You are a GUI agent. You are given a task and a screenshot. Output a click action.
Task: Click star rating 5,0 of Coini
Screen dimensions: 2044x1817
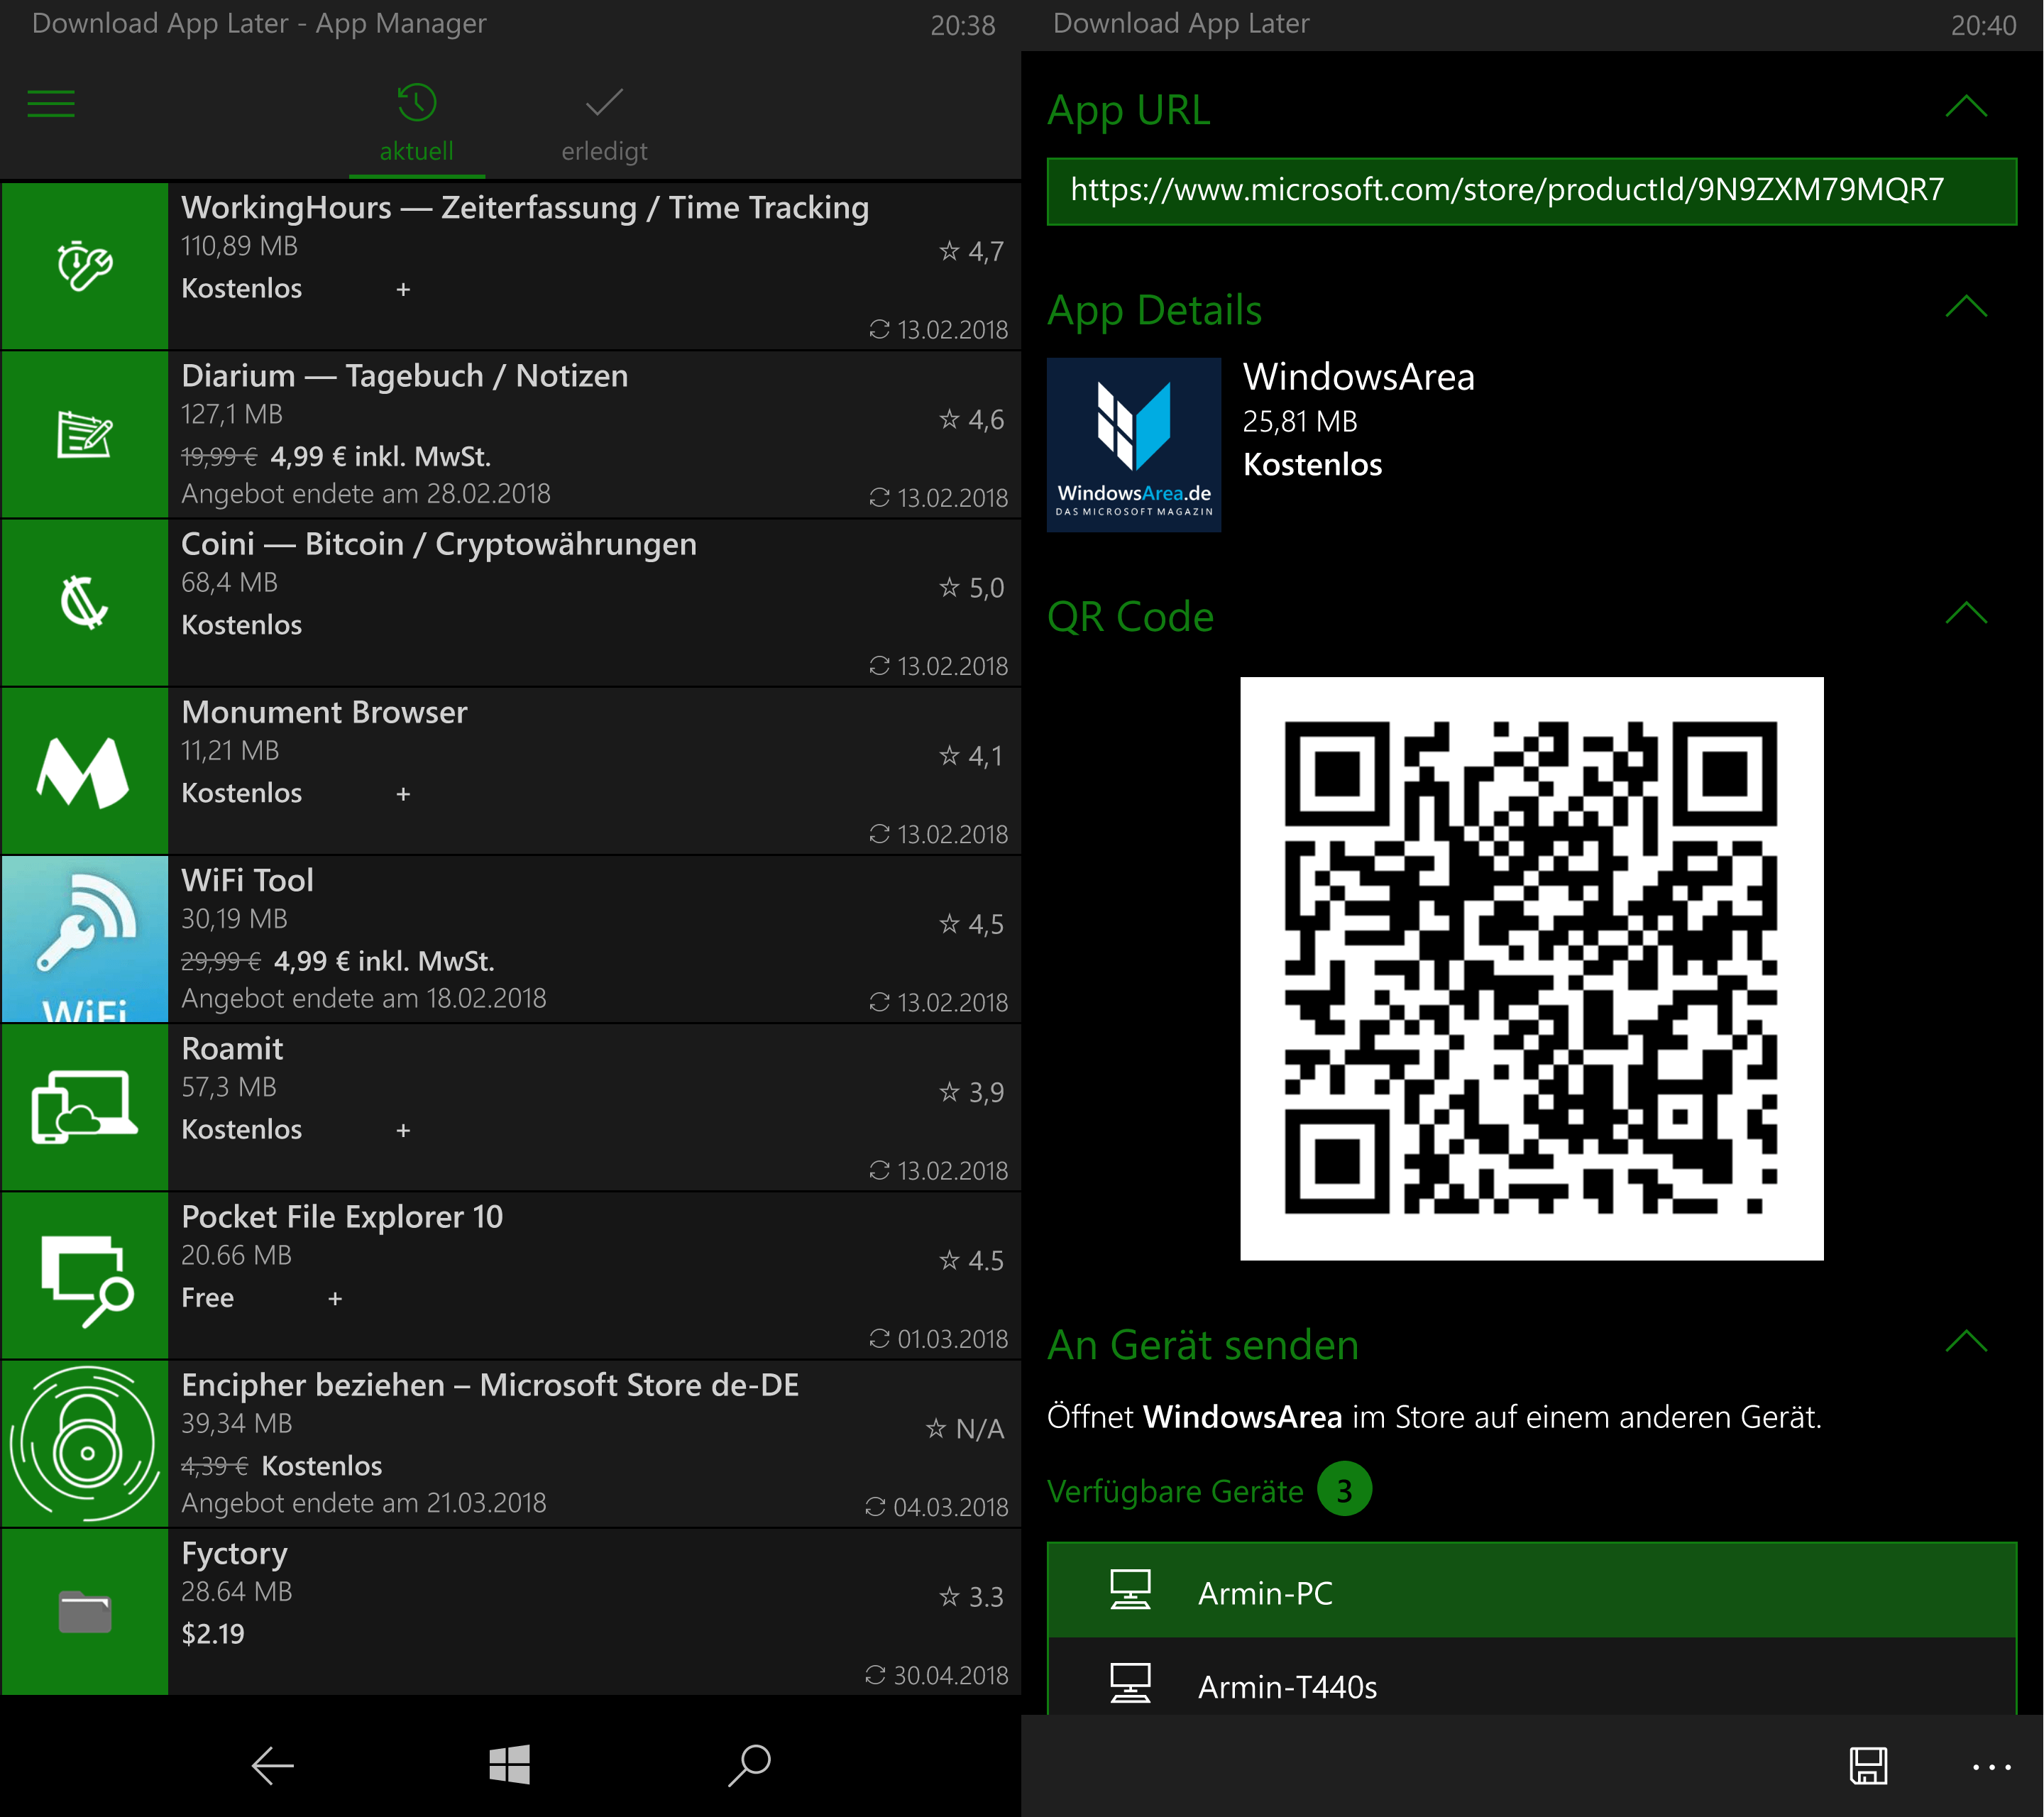tap(971, 588)
